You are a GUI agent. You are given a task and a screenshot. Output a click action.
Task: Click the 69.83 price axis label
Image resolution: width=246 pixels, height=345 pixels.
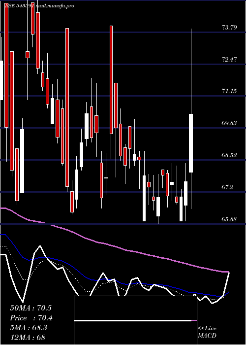[x=229, y=123]
